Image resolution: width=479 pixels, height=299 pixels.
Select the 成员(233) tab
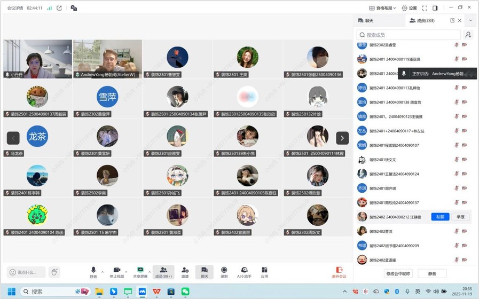pos(422,20)
